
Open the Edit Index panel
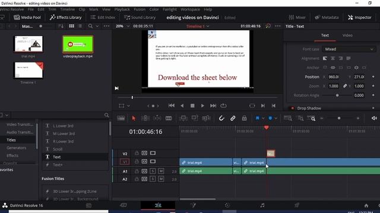pos(103,17)
